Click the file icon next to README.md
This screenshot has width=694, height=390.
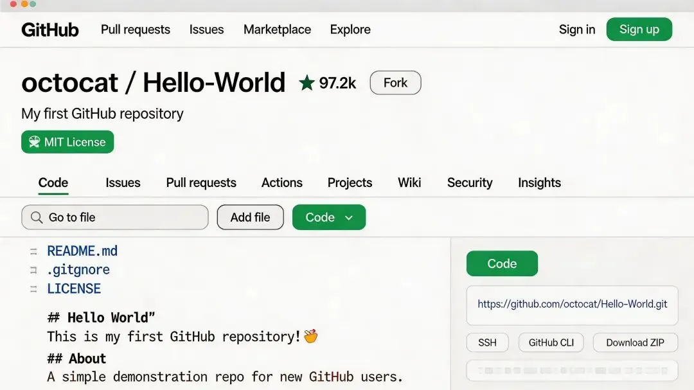tap(33, 251)
